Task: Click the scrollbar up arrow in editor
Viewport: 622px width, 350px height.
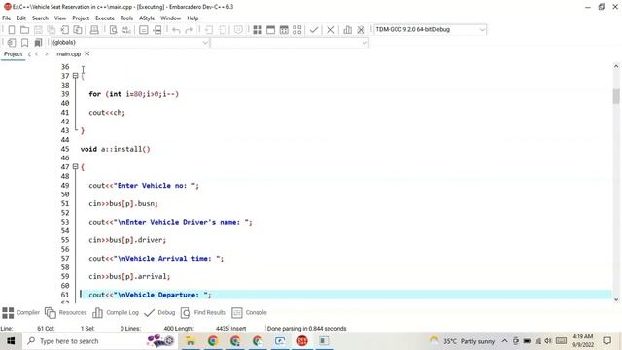Action: tap(616, 66)
